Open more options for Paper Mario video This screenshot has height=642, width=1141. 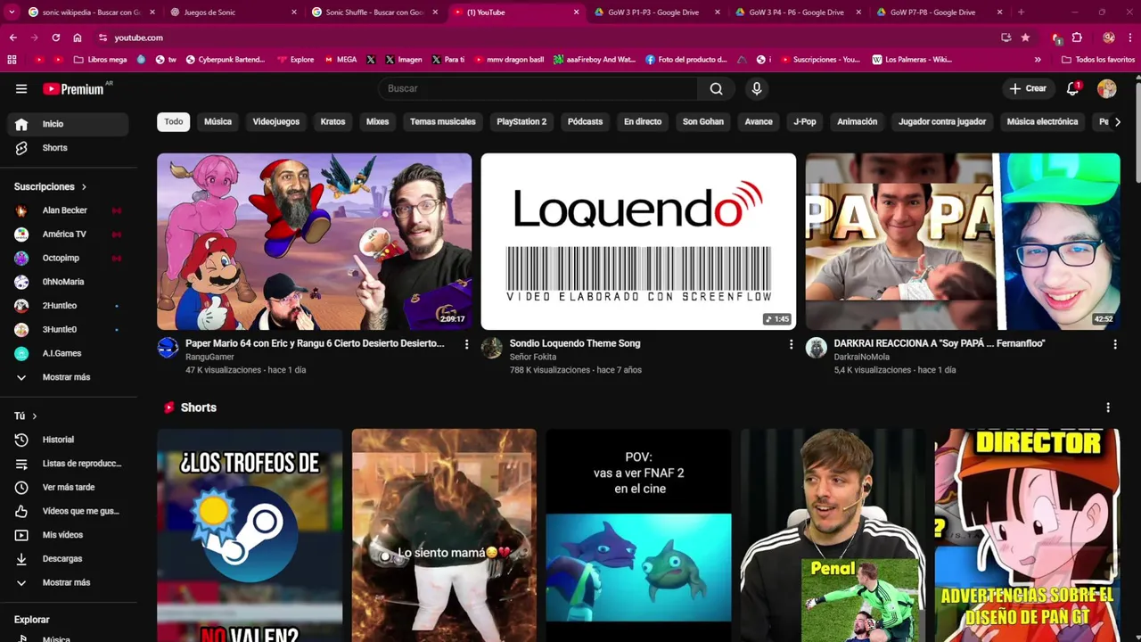tap(466, 344)
